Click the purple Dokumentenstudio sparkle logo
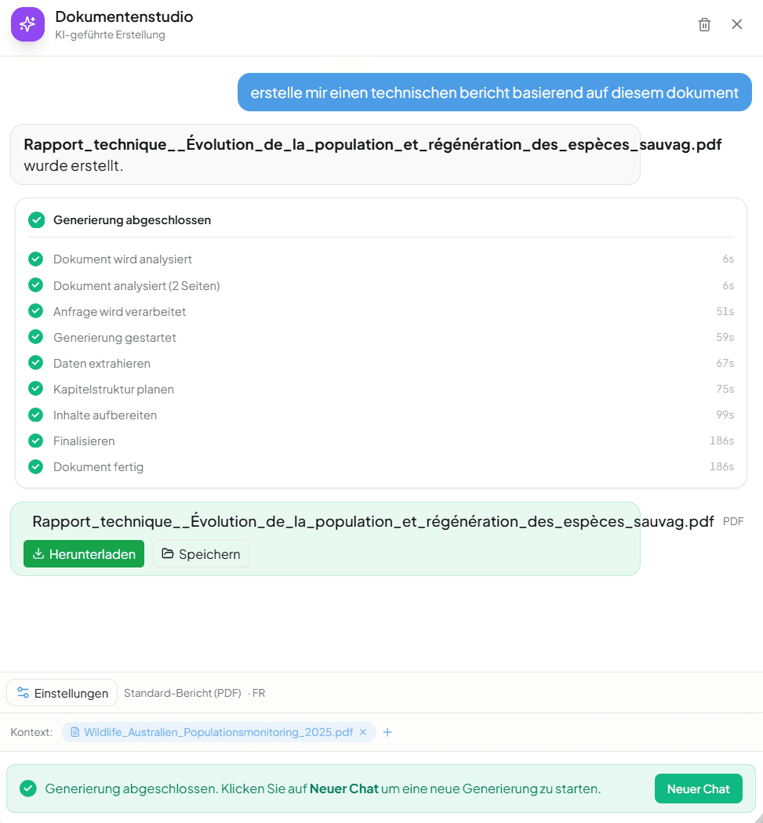Image resolution: width=763 pixels, height=823 pixels. pyautogui.click(x=27, y=24)
